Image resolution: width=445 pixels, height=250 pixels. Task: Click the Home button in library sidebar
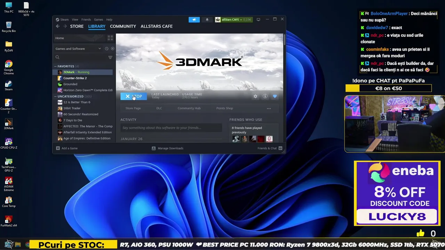(x=80, y=38)
